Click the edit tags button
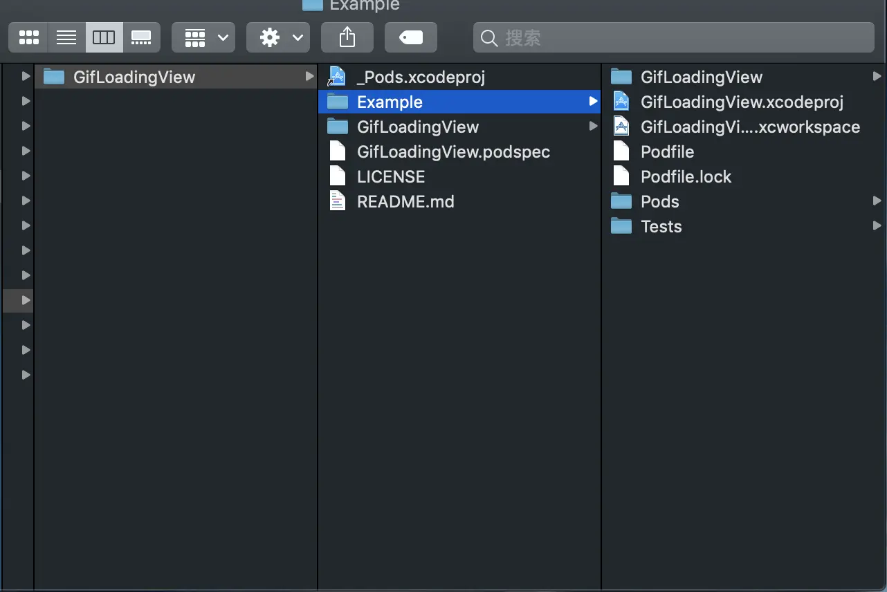 [411, 37]
